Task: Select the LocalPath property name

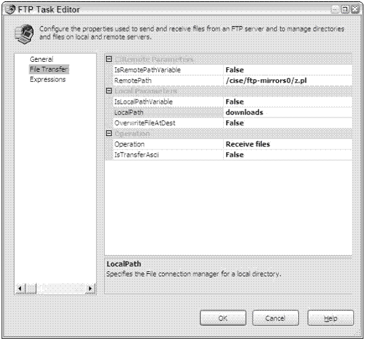Action: coord(168,113)
